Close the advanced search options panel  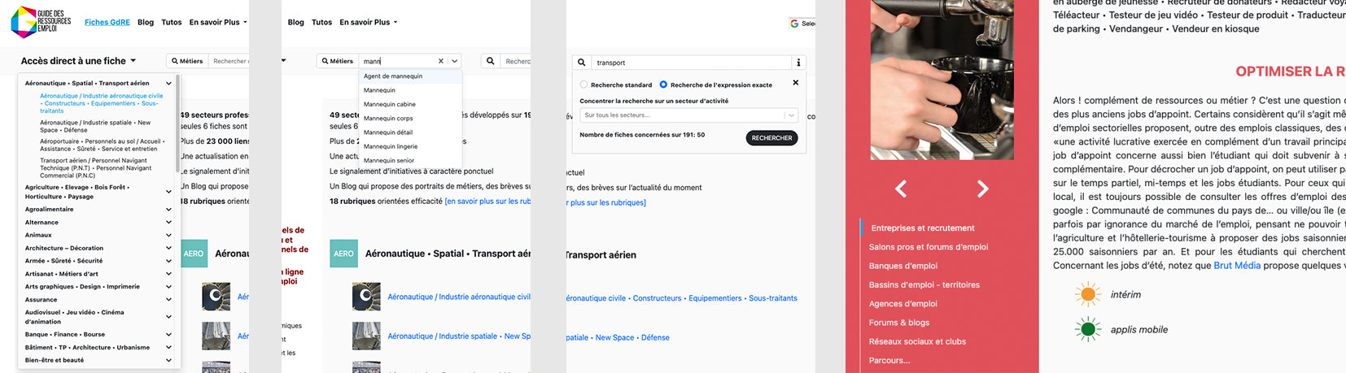[795, 83]
